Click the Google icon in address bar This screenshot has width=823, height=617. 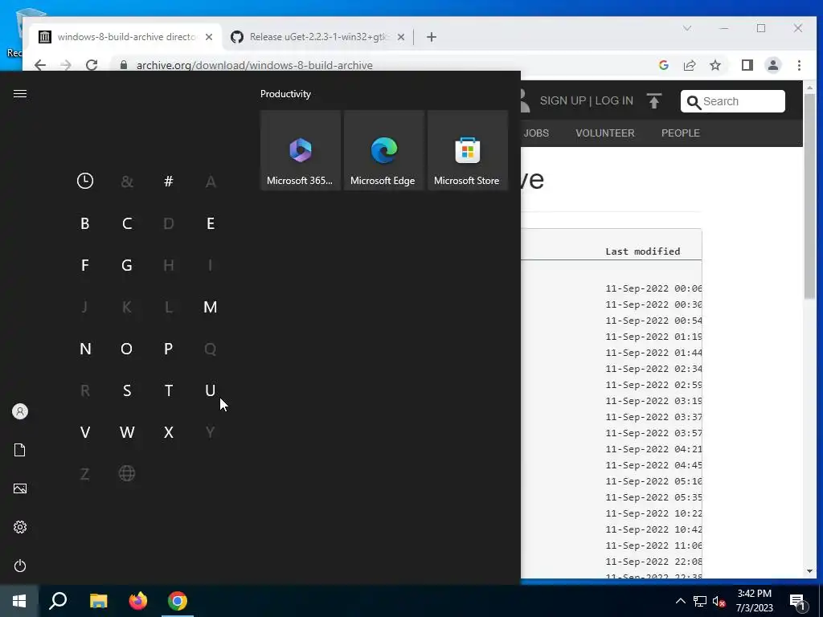click(x=663, y=65)
